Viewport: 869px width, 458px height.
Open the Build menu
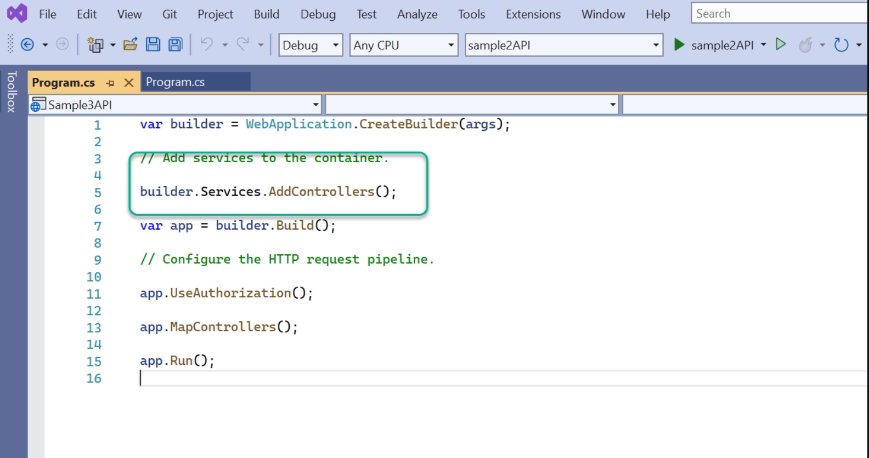tap(267, 14)
